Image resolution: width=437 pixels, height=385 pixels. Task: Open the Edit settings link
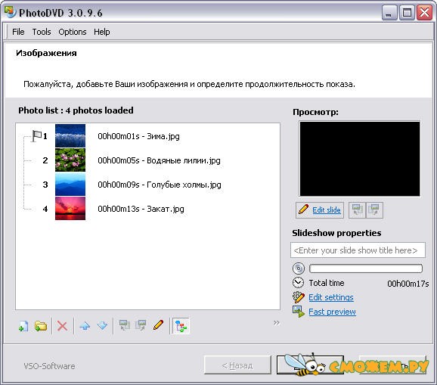331,297
